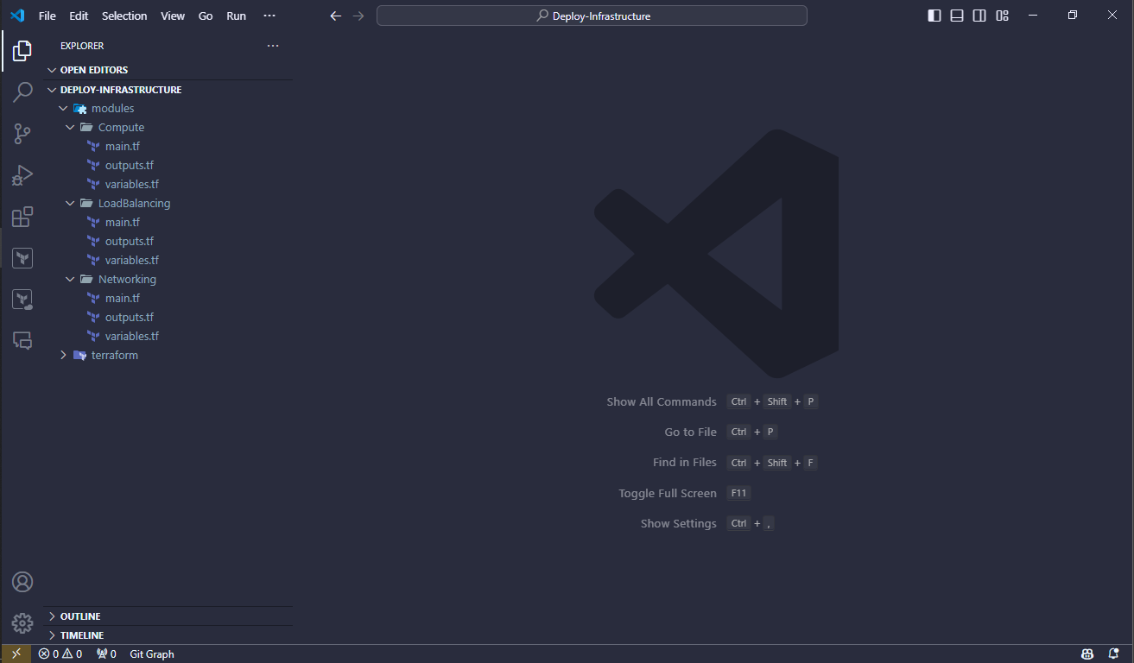Click the Find in Files label
This screenshot has width=1134, height=663.
tap(685, 463)
